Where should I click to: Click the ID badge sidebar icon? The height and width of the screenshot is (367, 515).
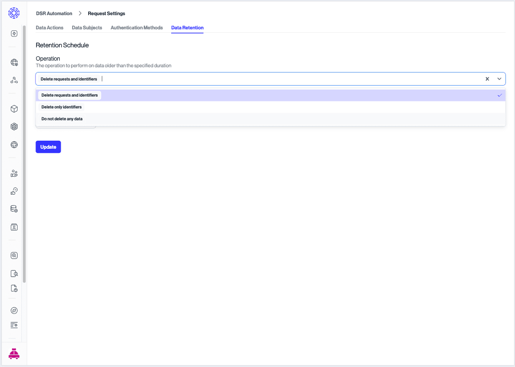pyautogui.click(x=14, y=227)
